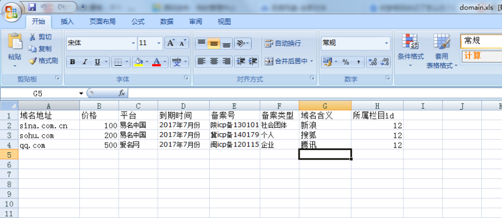Select column G header
The image size is (502, 218).
[325, 105]
